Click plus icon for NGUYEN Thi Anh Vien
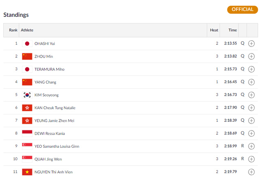This screenshot has width=271, height=177. pos(252,172)
